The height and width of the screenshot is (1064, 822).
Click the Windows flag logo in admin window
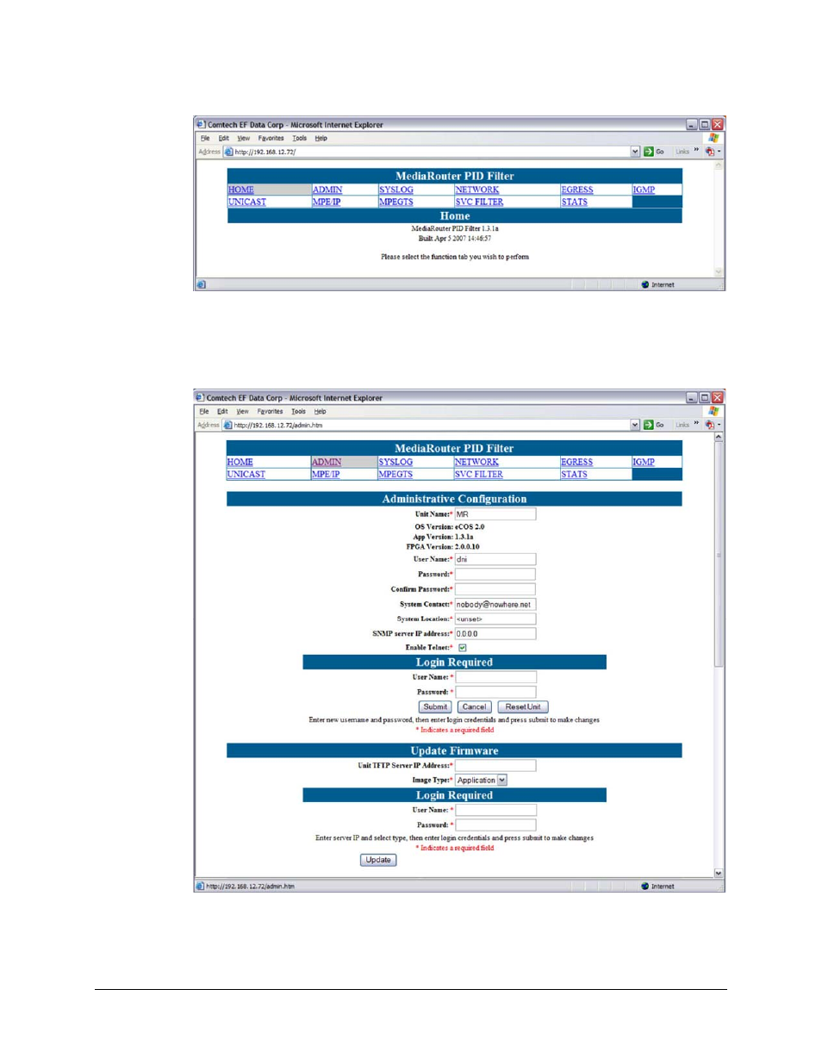pos(713,411)
